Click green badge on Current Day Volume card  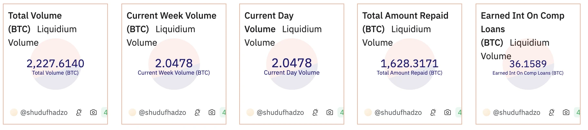point(341,112)
